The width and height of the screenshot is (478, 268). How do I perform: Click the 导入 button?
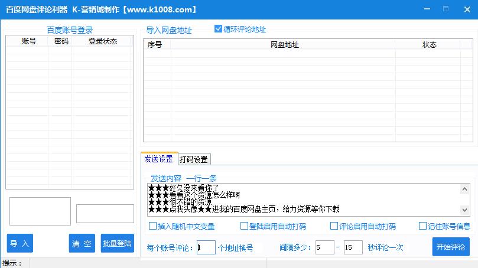point(19,243)
